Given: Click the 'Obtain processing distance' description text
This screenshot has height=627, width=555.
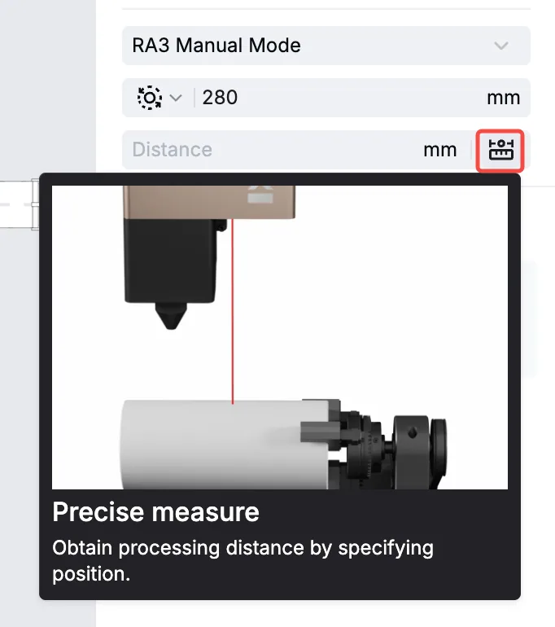Looking at the screenshot, I should (243, 560).
